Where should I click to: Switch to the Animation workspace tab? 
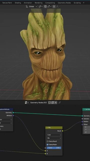click(28, 3)
